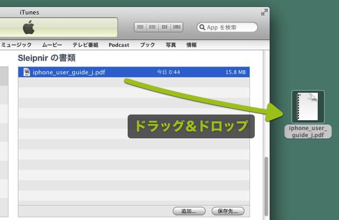Viewport: 339px width, 220px height.
Task: Switch to song list view icon
Action: 140,27
